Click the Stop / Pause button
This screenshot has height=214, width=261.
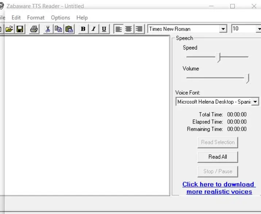pyautogui.click(x=218, y=171)
